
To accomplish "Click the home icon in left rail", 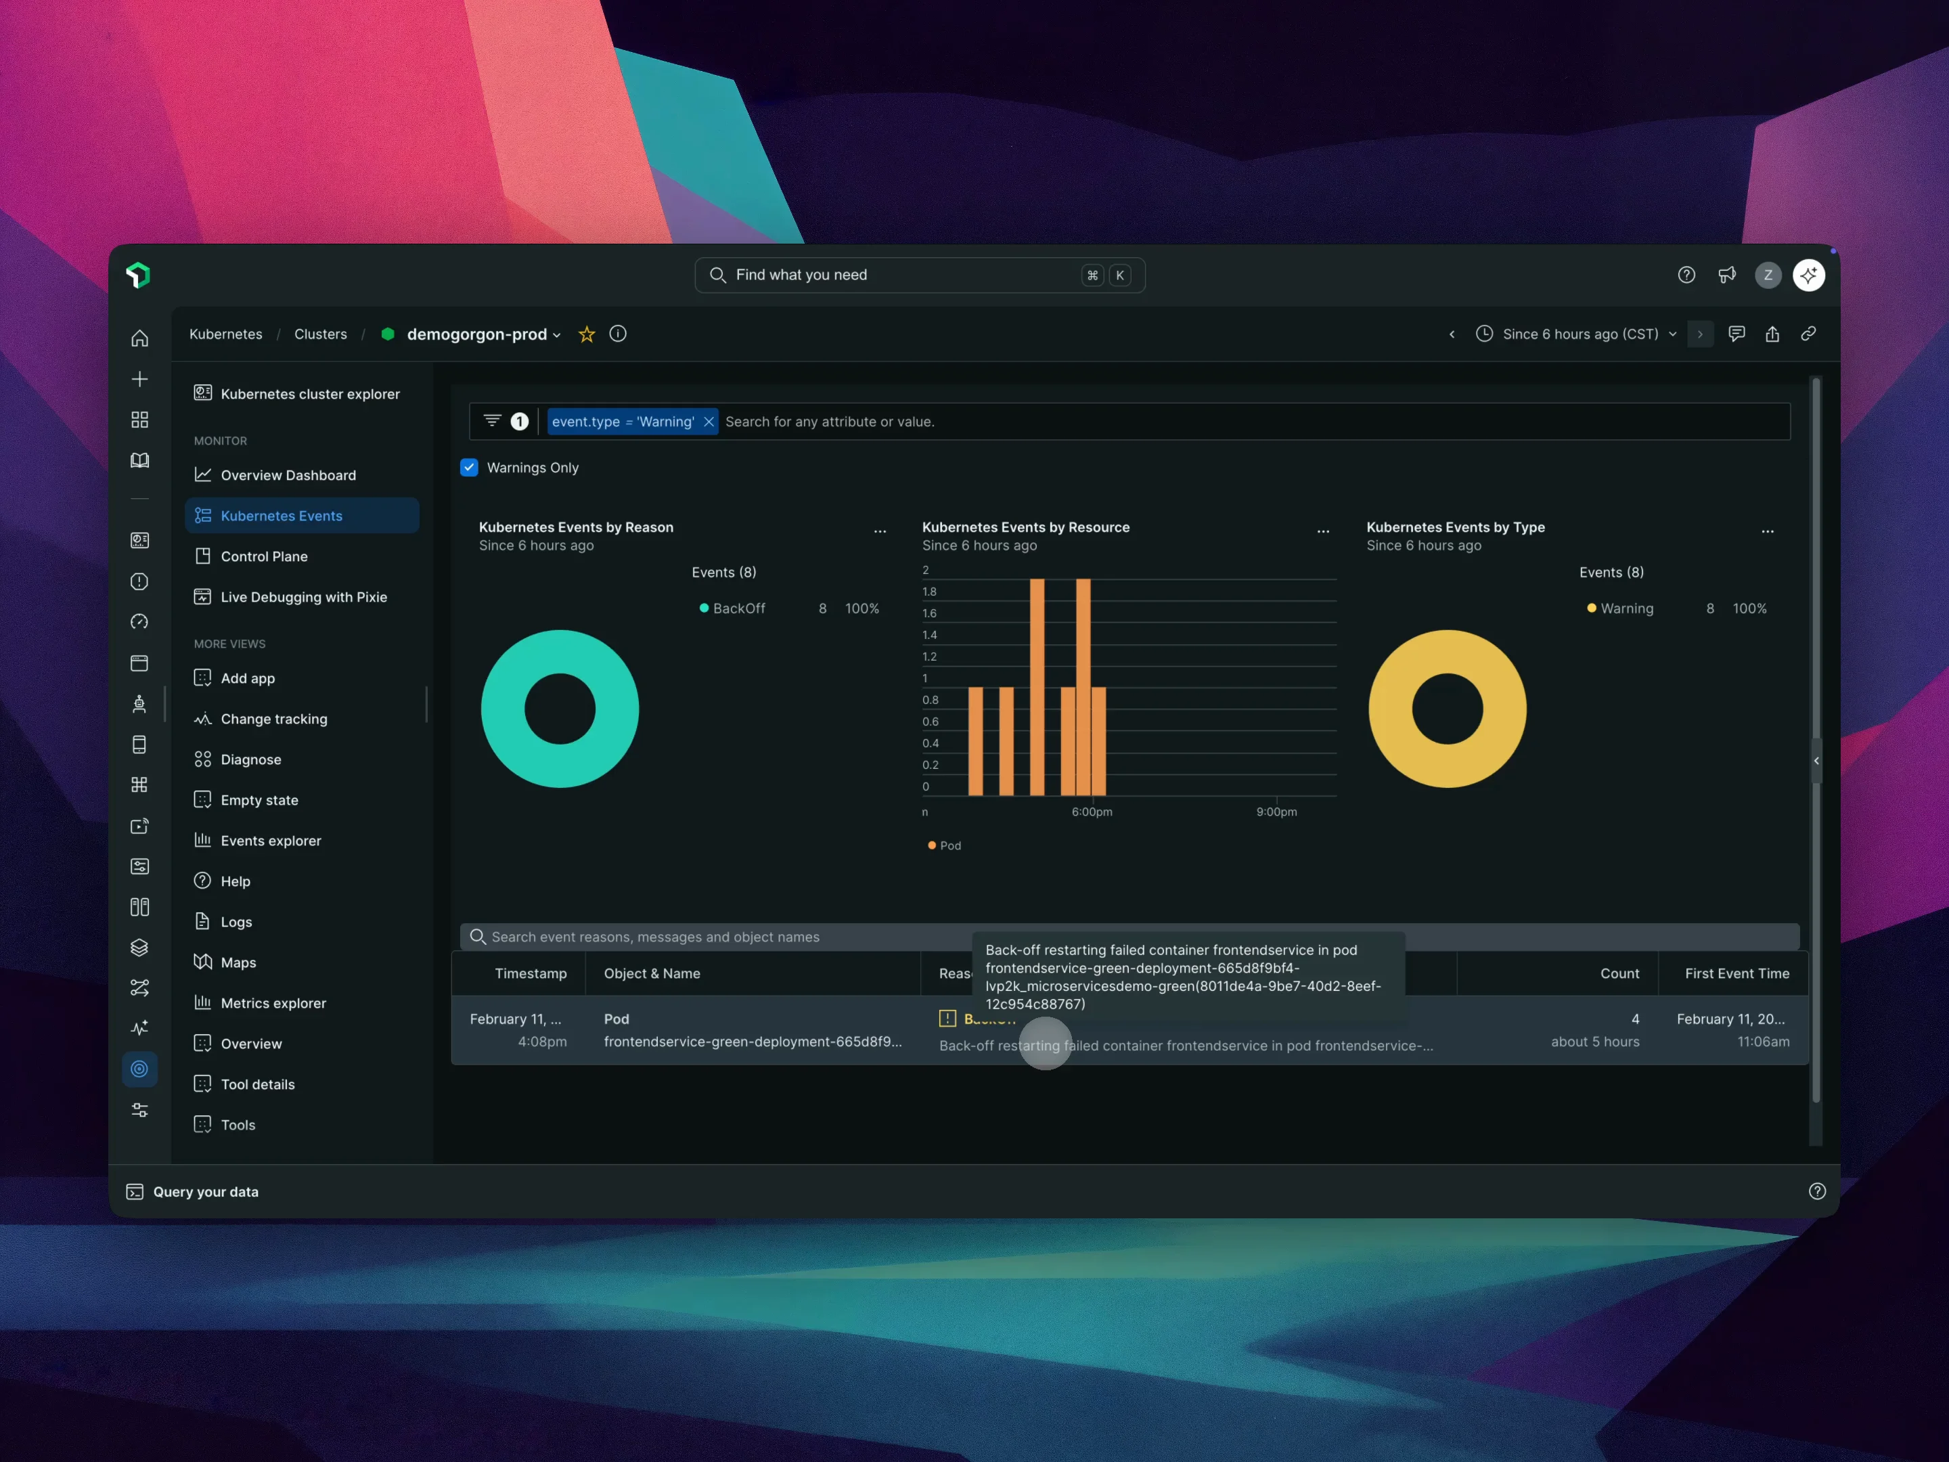I will tap(139, 338).
